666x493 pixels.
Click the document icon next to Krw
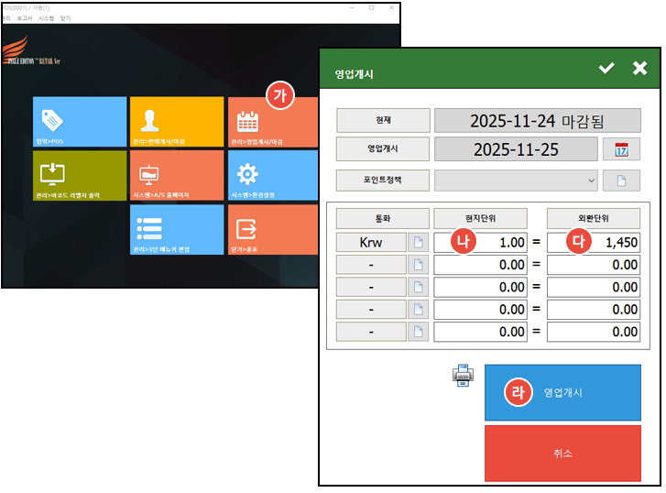click(x=418, y=242)
